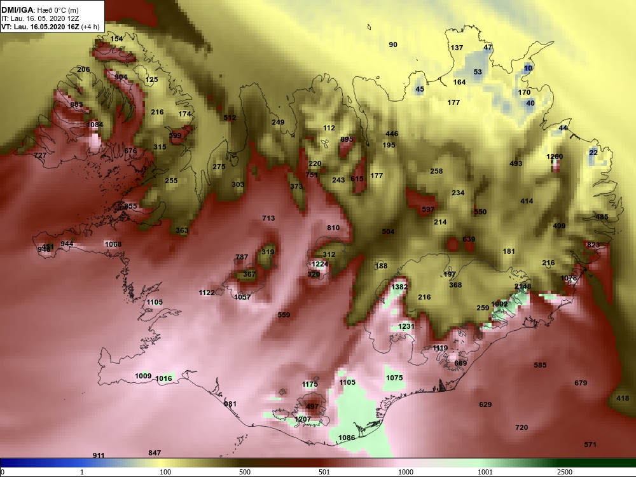
Task: Click the map value '751'
Action: [312, 175]
